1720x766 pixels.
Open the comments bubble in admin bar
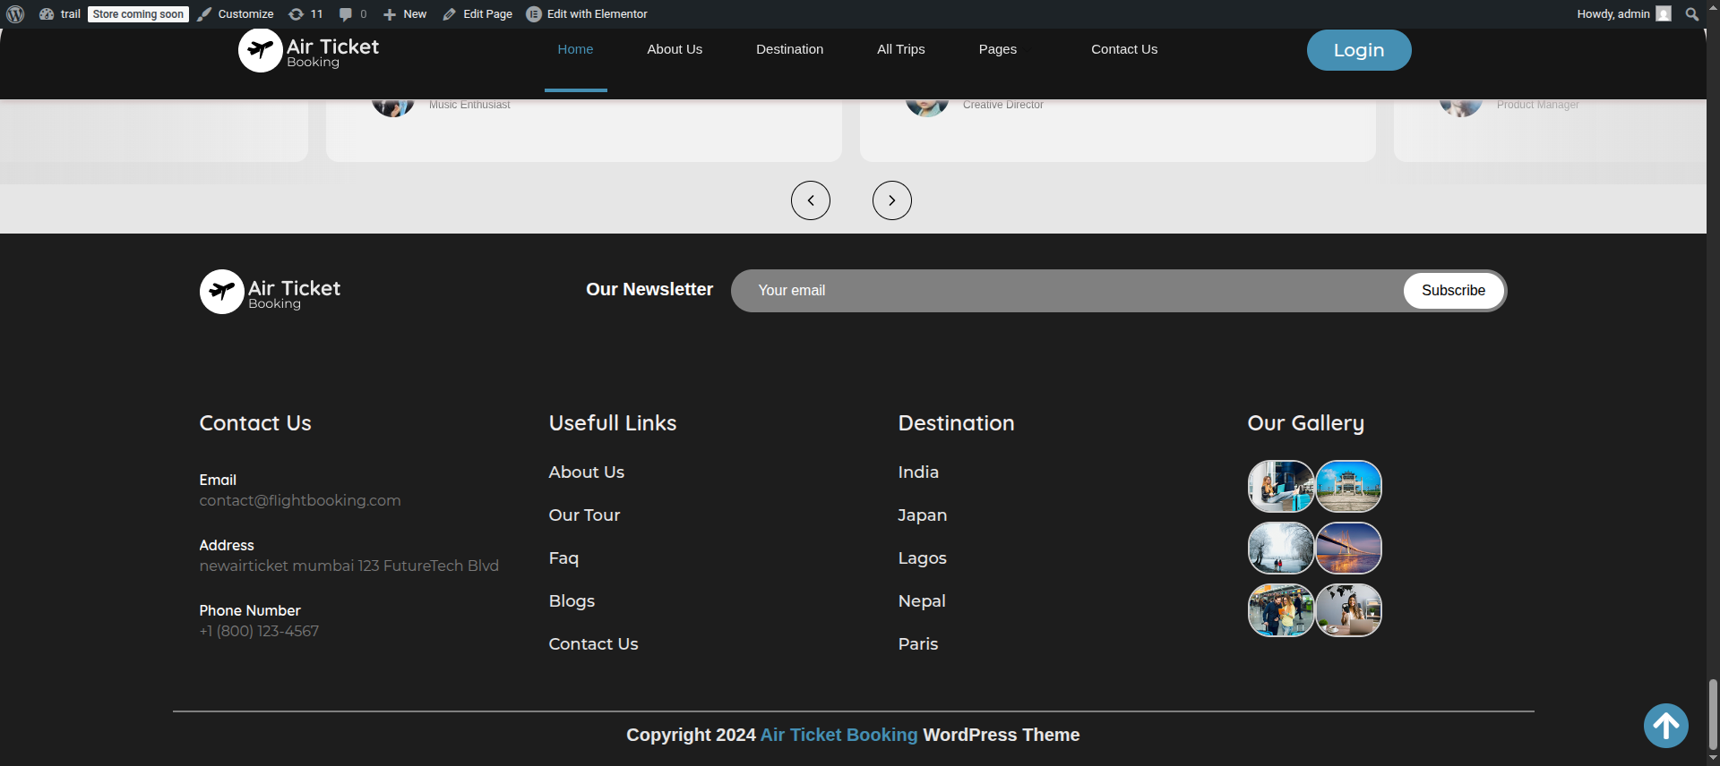(352, 14)
